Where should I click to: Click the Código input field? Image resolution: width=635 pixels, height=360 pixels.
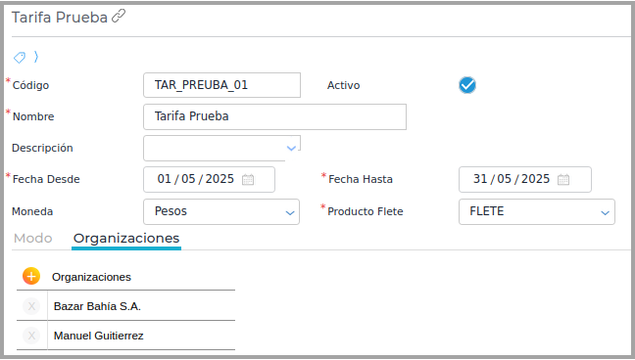pos(221,85)
